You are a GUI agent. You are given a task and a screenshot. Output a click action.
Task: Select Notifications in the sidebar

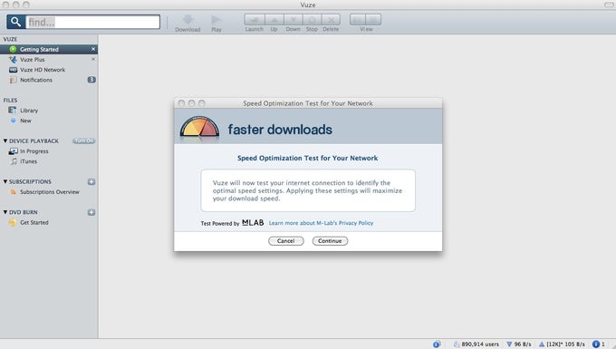coord(35,80)
